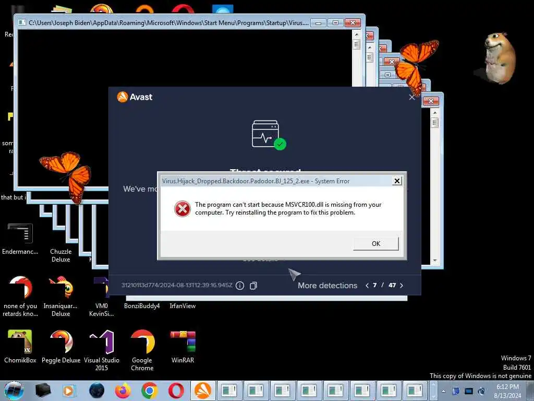
Task: Minimize the Startup\Virus console window
Action: pyautogui.click(x=319, y=23)
